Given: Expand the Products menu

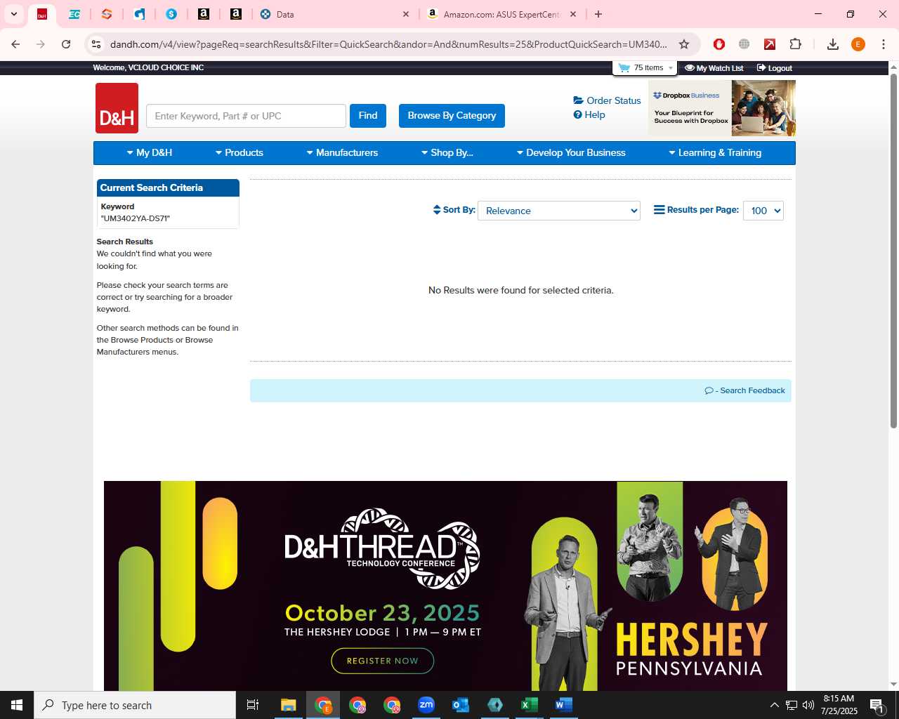Looking at the screenshot, I should point(239,152).
